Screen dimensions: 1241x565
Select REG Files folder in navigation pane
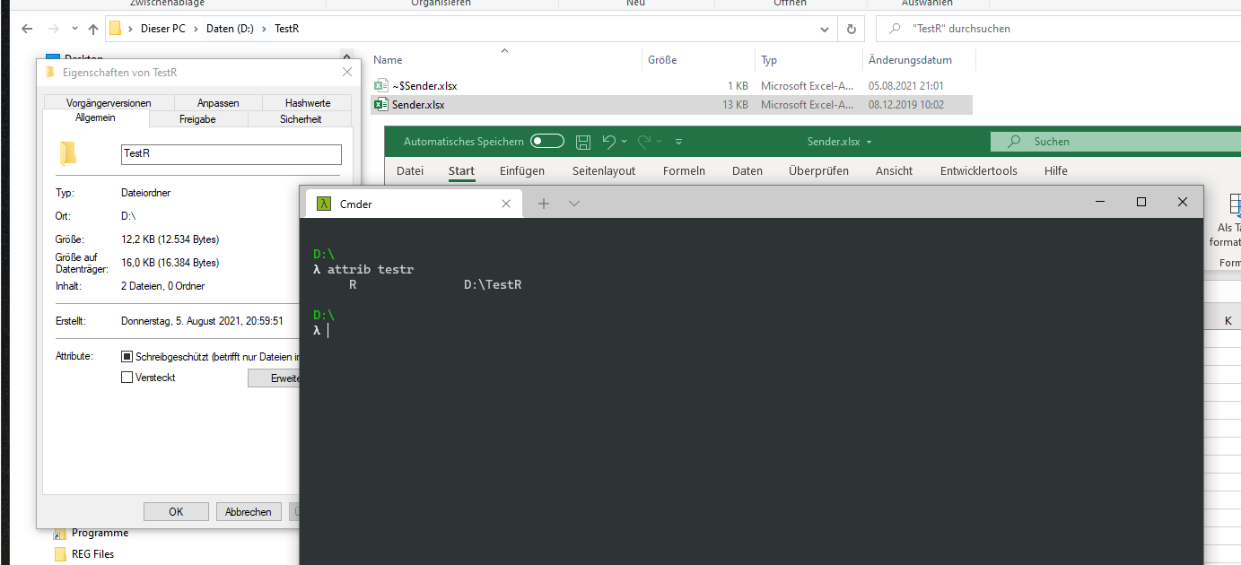pyautogui.click(x=92, y=554)
